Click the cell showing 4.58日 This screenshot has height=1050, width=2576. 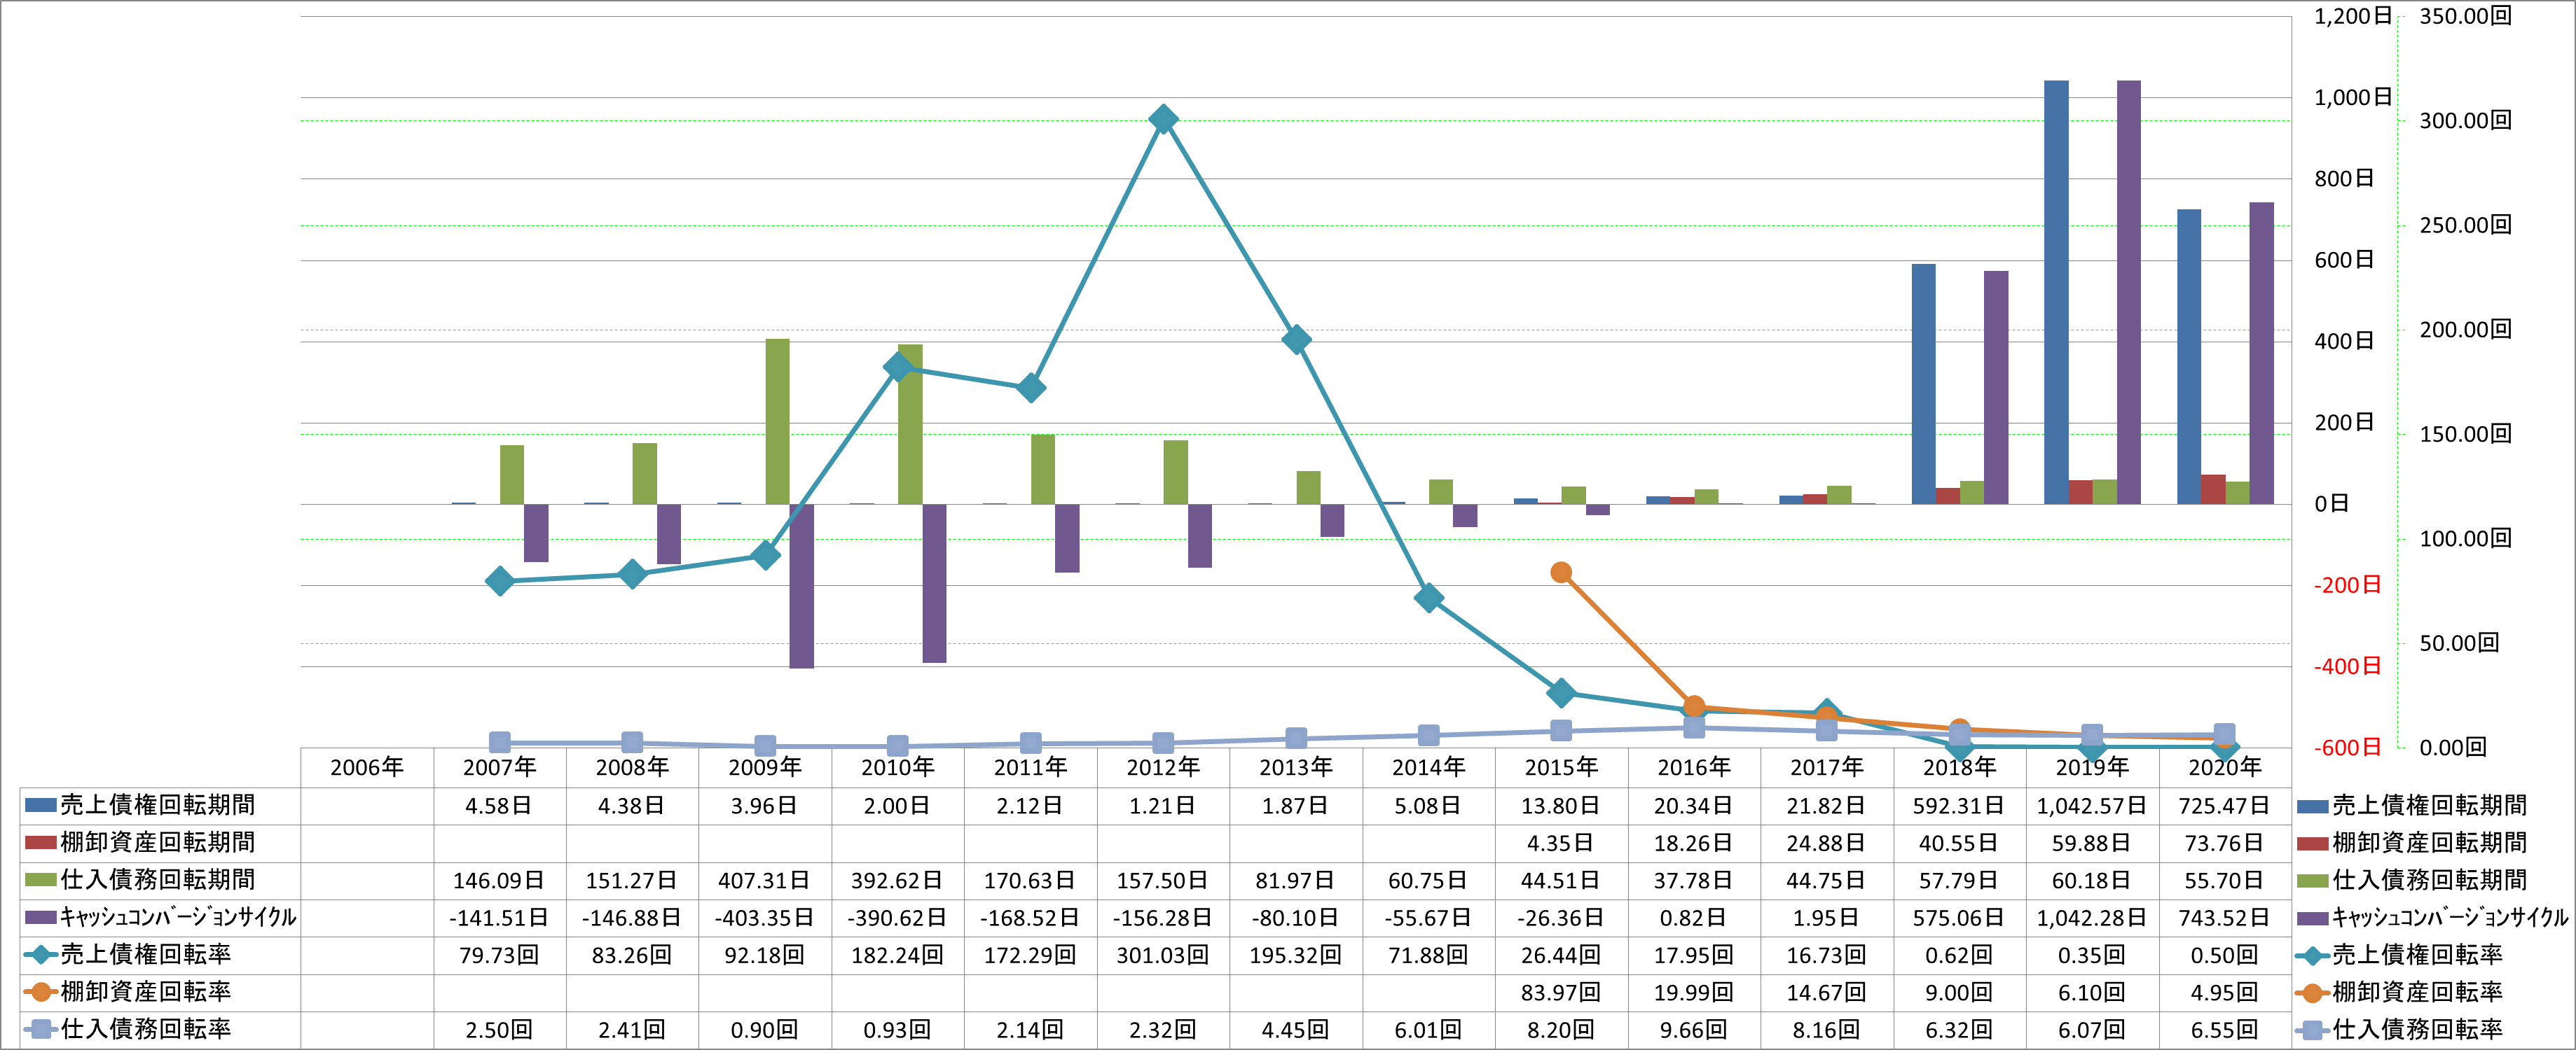[x=500, y=805]
